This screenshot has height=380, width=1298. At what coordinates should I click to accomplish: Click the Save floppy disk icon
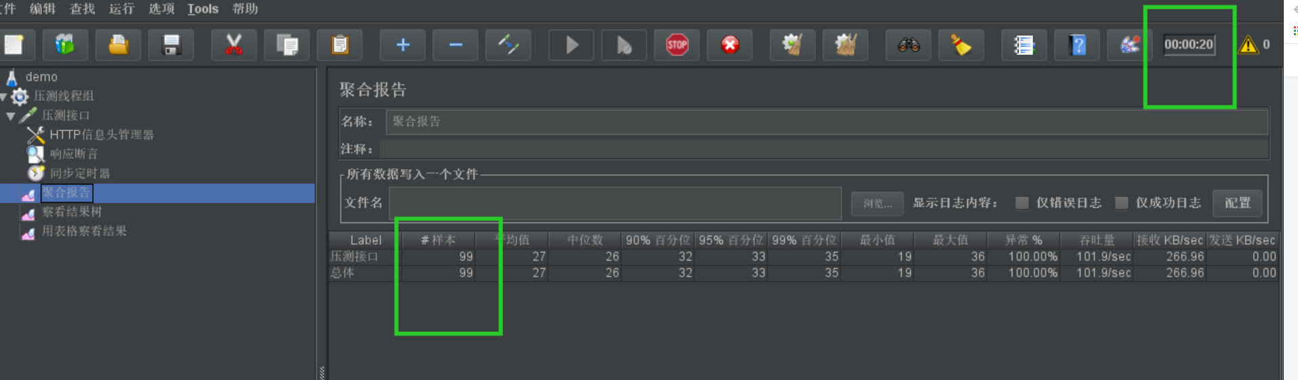[171, 45]
